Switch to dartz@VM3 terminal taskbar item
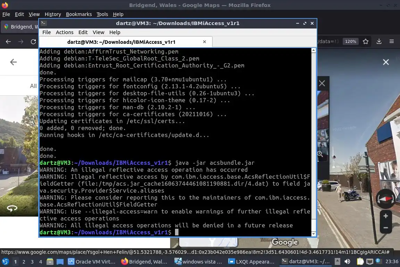Image resolution: width=400 pixels, height=267 pixels. click(306, 262)
